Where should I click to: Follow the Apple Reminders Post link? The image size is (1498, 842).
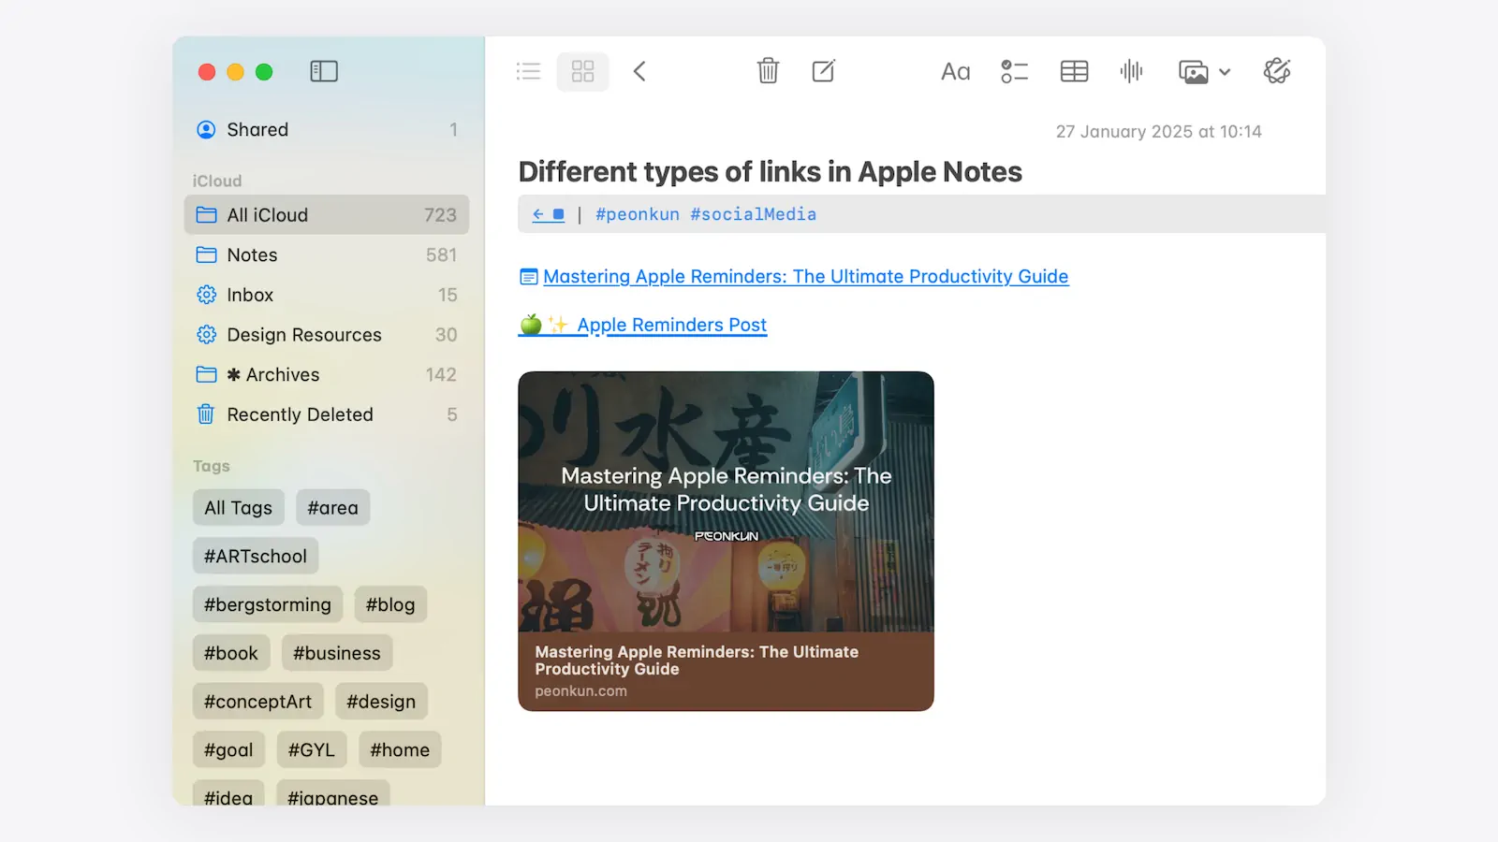pyautogui.click(x=671, y=326)
